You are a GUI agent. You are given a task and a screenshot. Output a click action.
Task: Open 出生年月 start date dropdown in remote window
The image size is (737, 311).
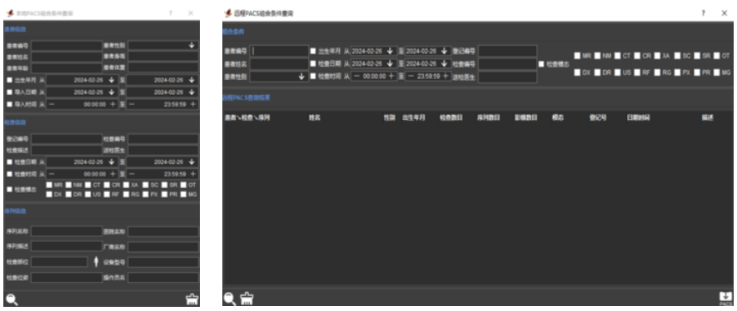coord(390,51)
